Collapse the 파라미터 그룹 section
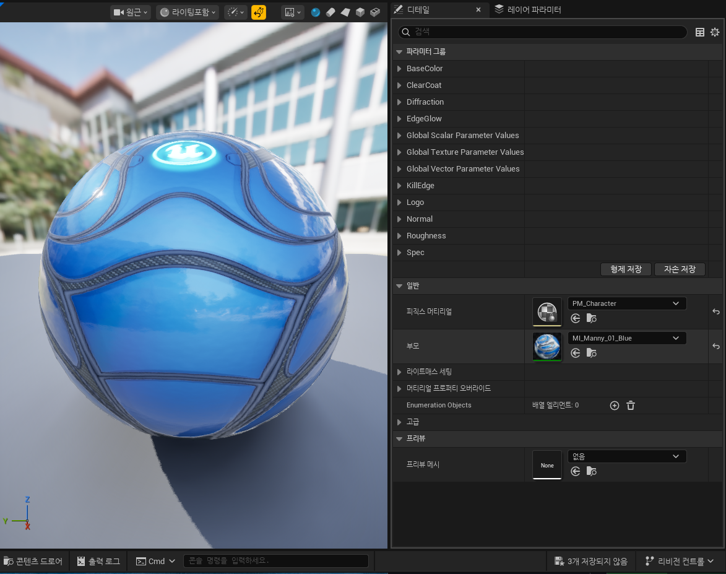Viewport: 726px width, 574px height. pos(399,52)
